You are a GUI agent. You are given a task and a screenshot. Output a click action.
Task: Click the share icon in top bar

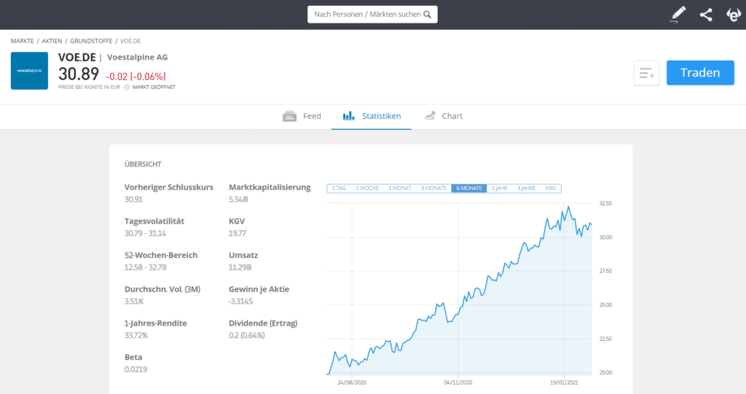point(706,15)
